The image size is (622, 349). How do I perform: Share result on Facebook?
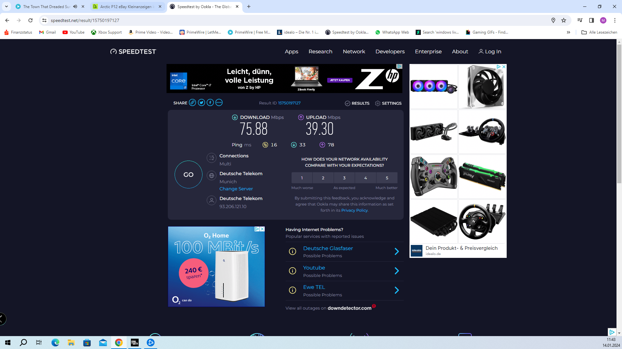(210, 103)
